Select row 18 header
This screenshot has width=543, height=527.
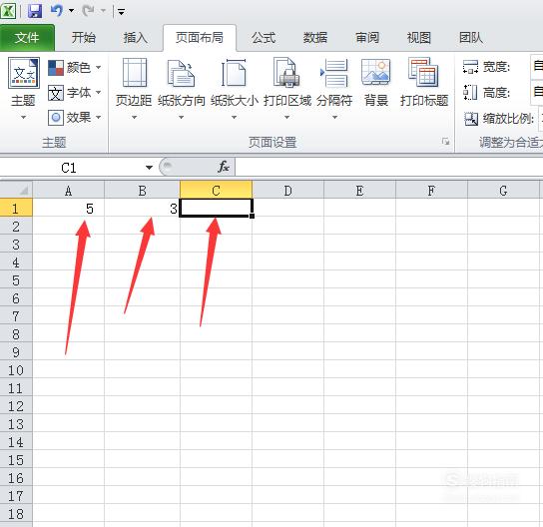16,513
